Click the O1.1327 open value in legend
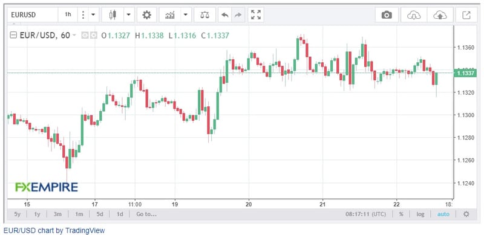The height and width of the screenshot is (235, 484). pyautogui.click(x=116, y=36)
